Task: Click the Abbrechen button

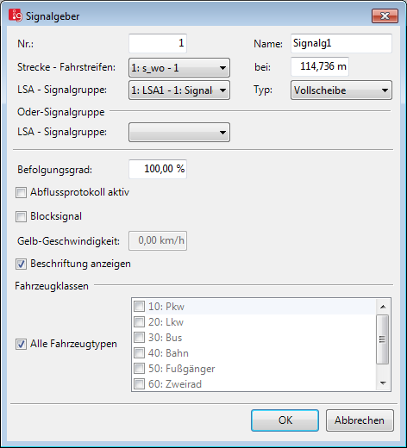Action: click(360, 420)
